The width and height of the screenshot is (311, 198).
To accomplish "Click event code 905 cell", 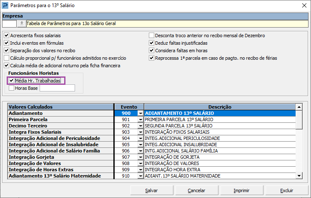I will pos(126,145).
